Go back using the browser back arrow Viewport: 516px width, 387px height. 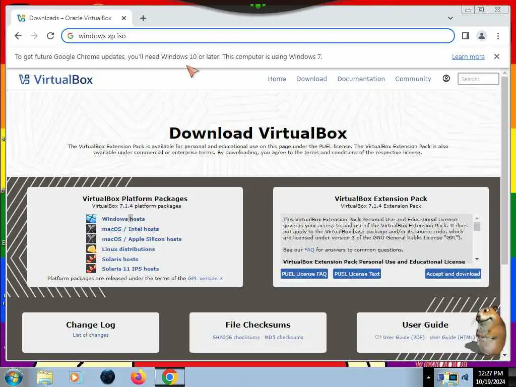tap(18, 36)
